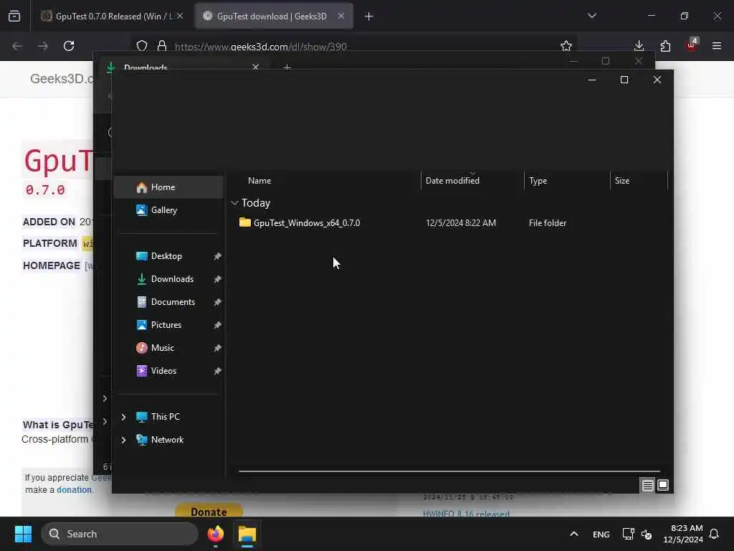The width and height of the screenshot is (734, 551).
Task: Click tracking protection shield icon
Action: 142,46
